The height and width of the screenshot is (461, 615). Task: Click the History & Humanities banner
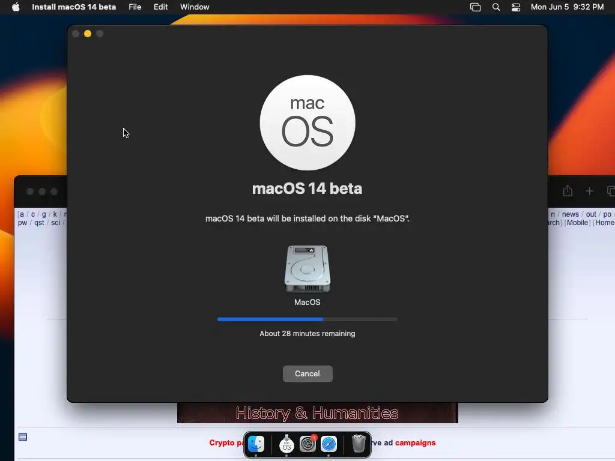pyautogui.click(x=317, y=413)
